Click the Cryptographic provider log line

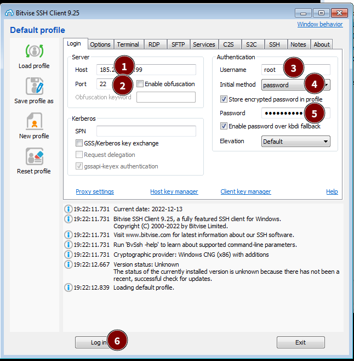(191, 255)
